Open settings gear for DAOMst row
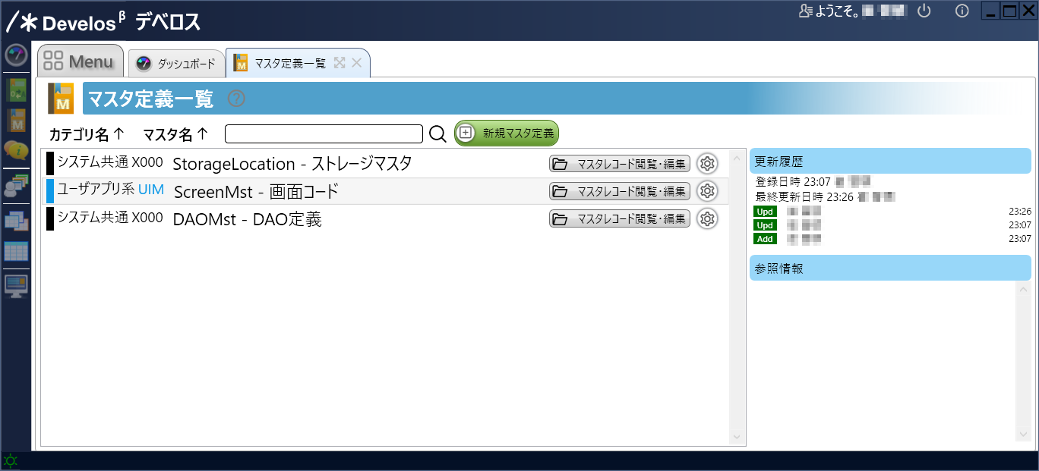This screenshot has width=1039, height=471. [707, 219]
